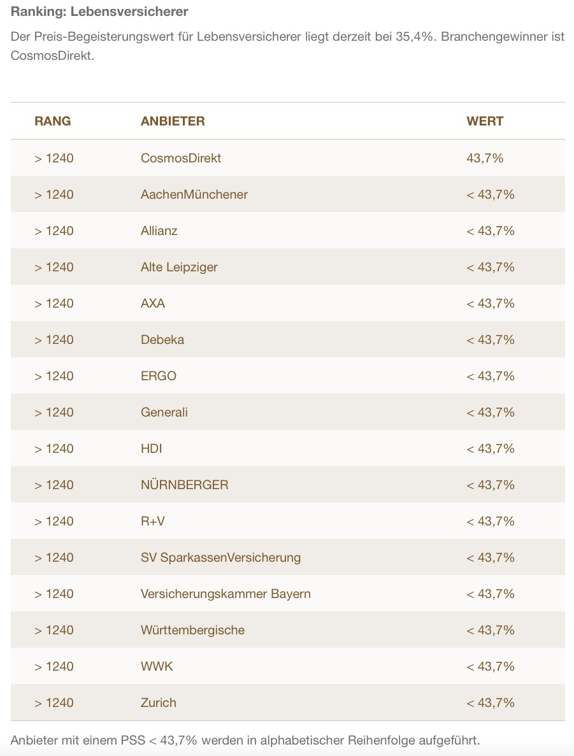
Task: Click the AachenMünchener provider name
Action: point(194,194)
